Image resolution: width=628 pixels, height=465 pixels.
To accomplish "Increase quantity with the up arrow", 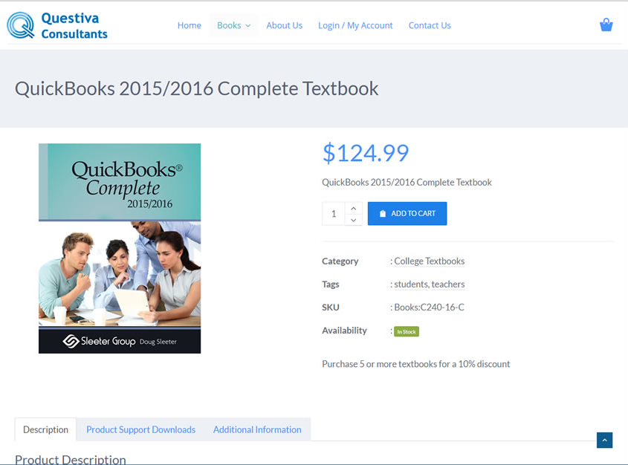I will tap(354, 208).
